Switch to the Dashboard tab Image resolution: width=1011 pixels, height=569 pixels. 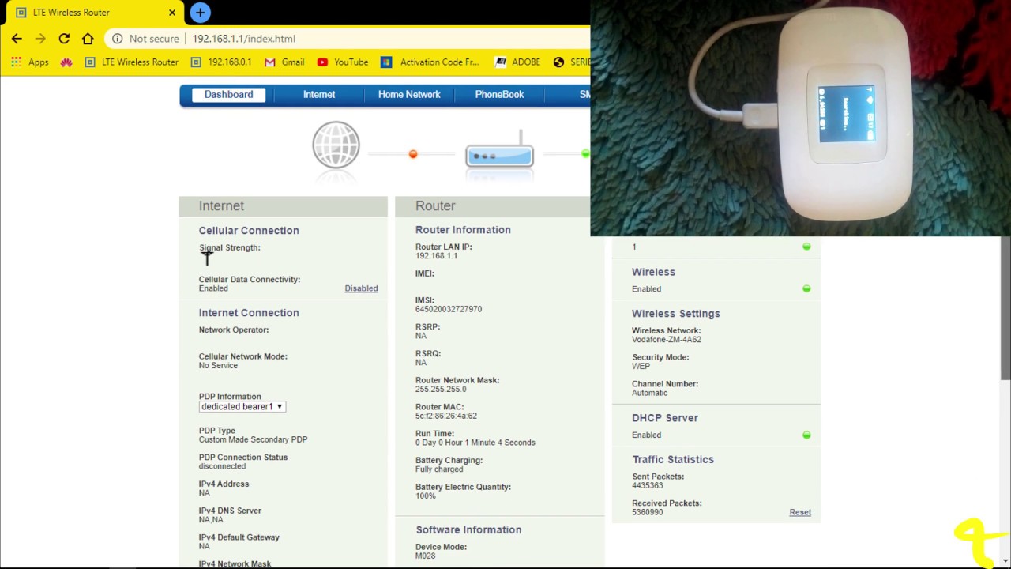[228, 95]
